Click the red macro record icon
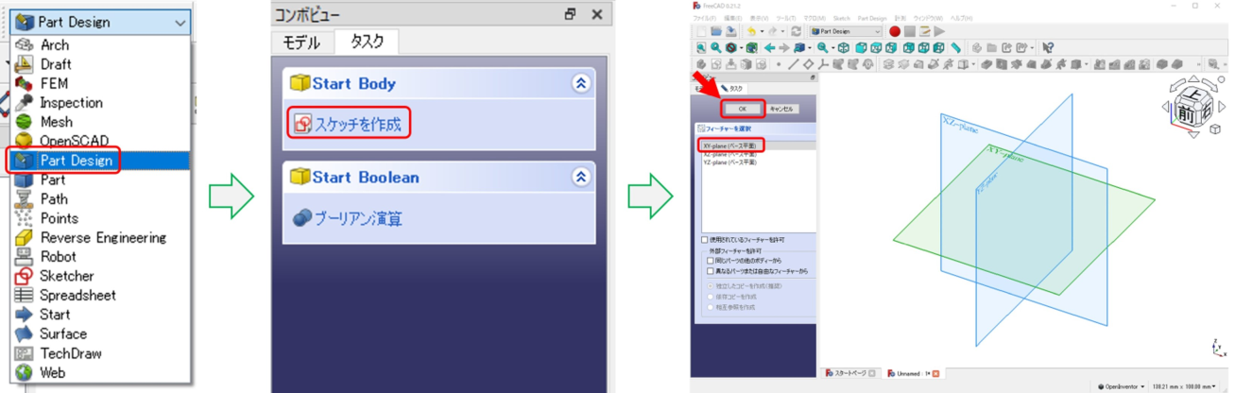Viewport: 1235px width, 393px height. (x=894, y=31)
